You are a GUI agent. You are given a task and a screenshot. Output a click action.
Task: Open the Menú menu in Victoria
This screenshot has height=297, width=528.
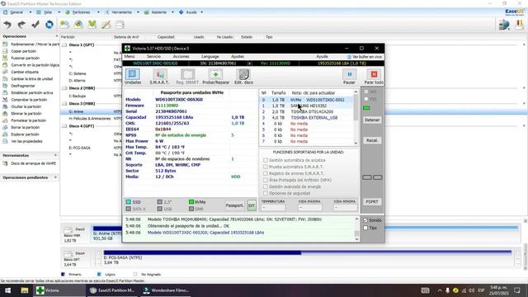pyautogui.click(x=130, y=57)
